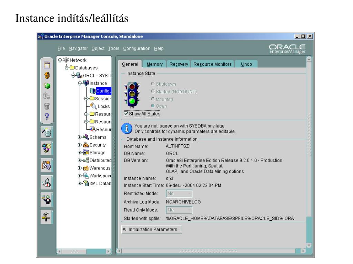Click the blue question mark help icon
Image resolution: width=353 pixels, height=264 pixels.
coord(47,116)
